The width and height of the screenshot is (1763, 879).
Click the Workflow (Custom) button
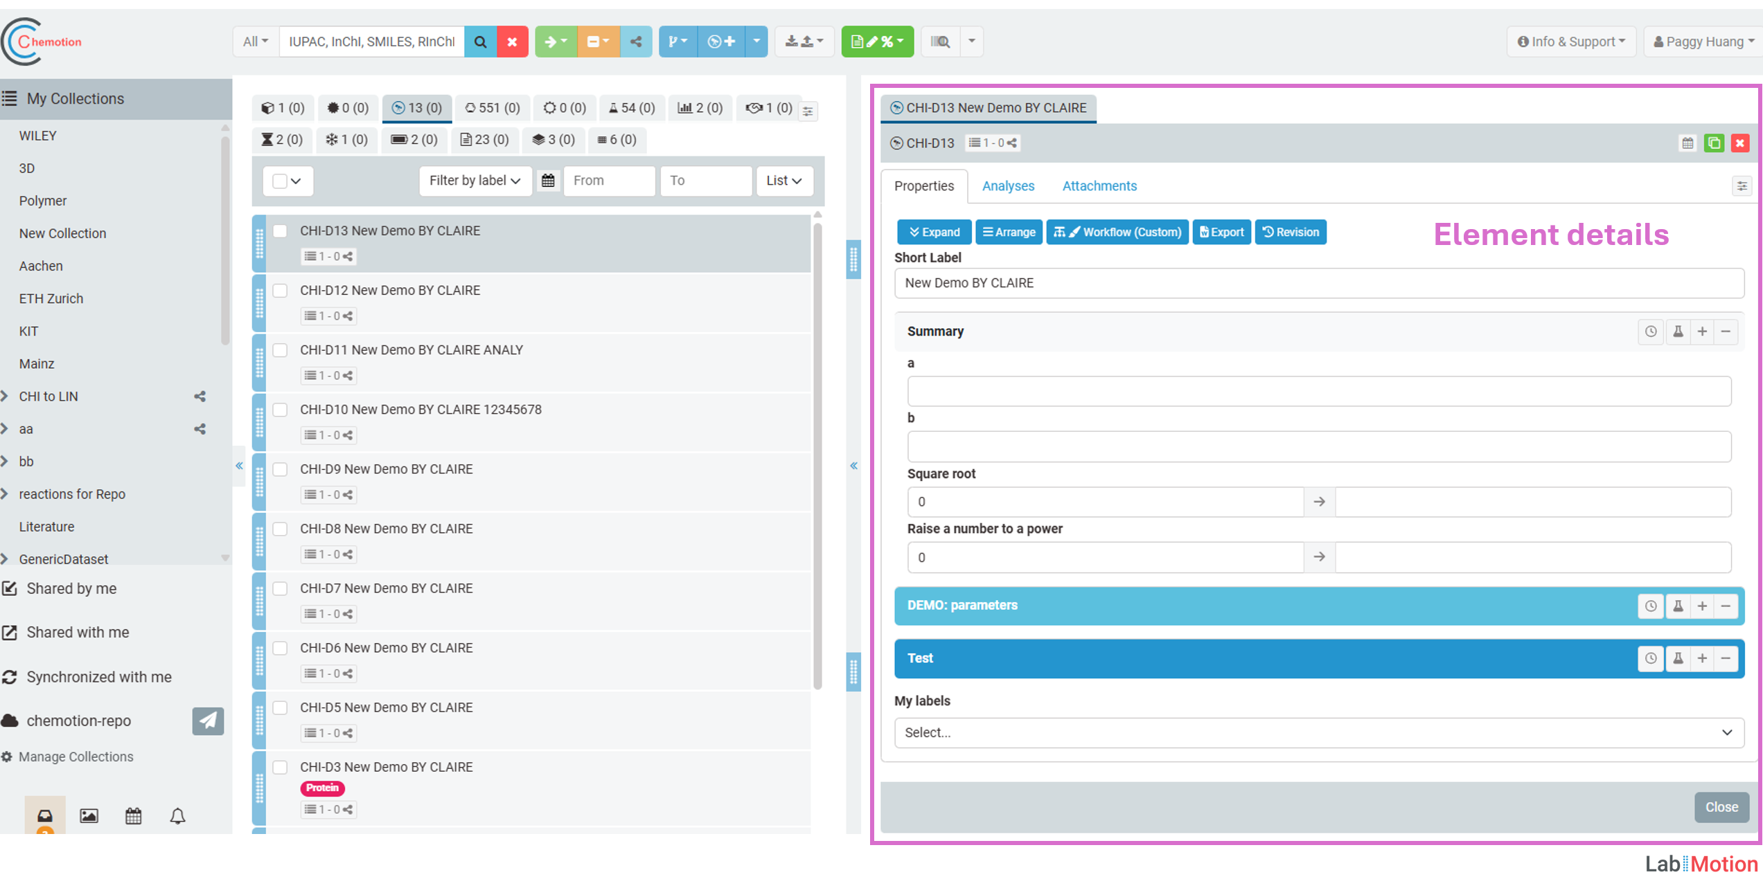pyautogui.click(x=1117, y=232)
